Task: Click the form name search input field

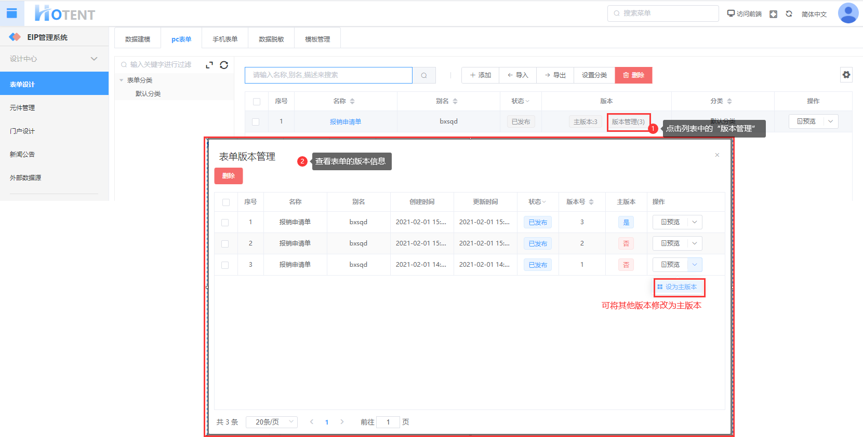Action: coord(328,75)
